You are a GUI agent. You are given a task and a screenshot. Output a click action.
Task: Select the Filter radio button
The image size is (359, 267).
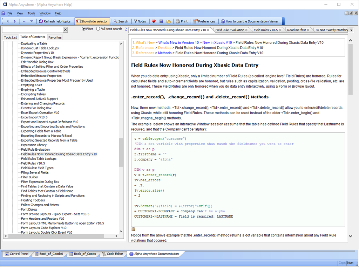84,29
